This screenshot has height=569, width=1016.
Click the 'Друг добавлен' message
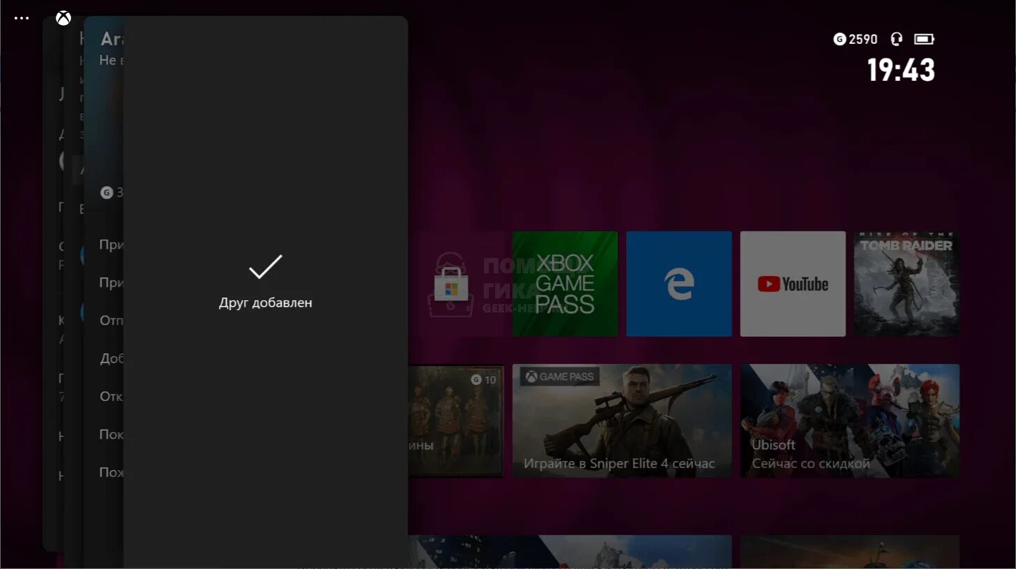(x=266, y=303)
